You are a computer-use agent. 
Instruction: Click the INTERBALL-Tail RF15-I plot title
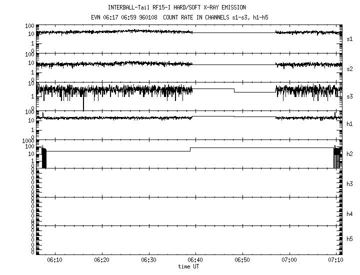[179, 7]
